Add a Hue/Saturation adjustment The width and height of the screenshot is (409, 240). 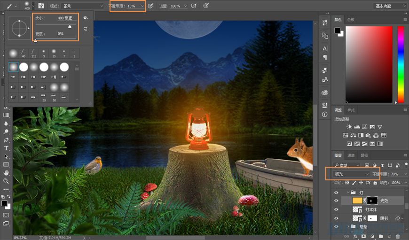pos(346,135)
